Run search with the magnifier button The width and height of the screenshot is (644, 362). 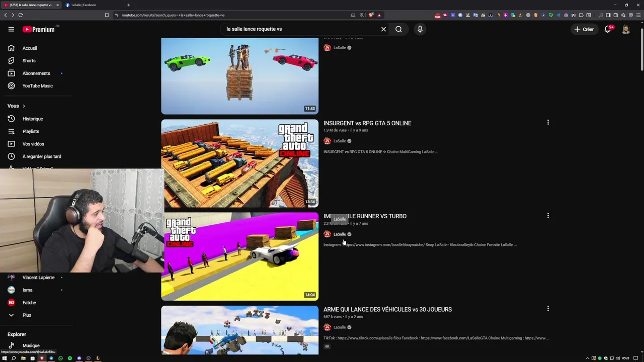coord(398,29)
